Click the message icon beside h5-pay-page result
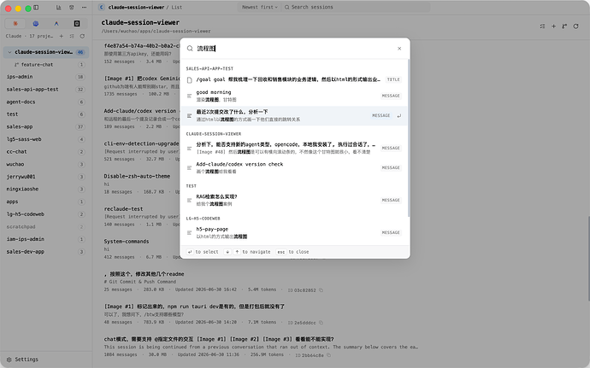 point(189,233)
